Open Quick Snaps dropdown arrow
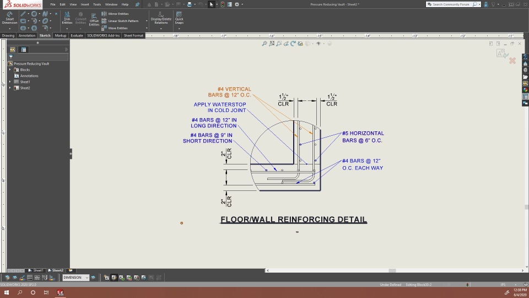This screenshot has width=529, height=298. coord(179,29)
